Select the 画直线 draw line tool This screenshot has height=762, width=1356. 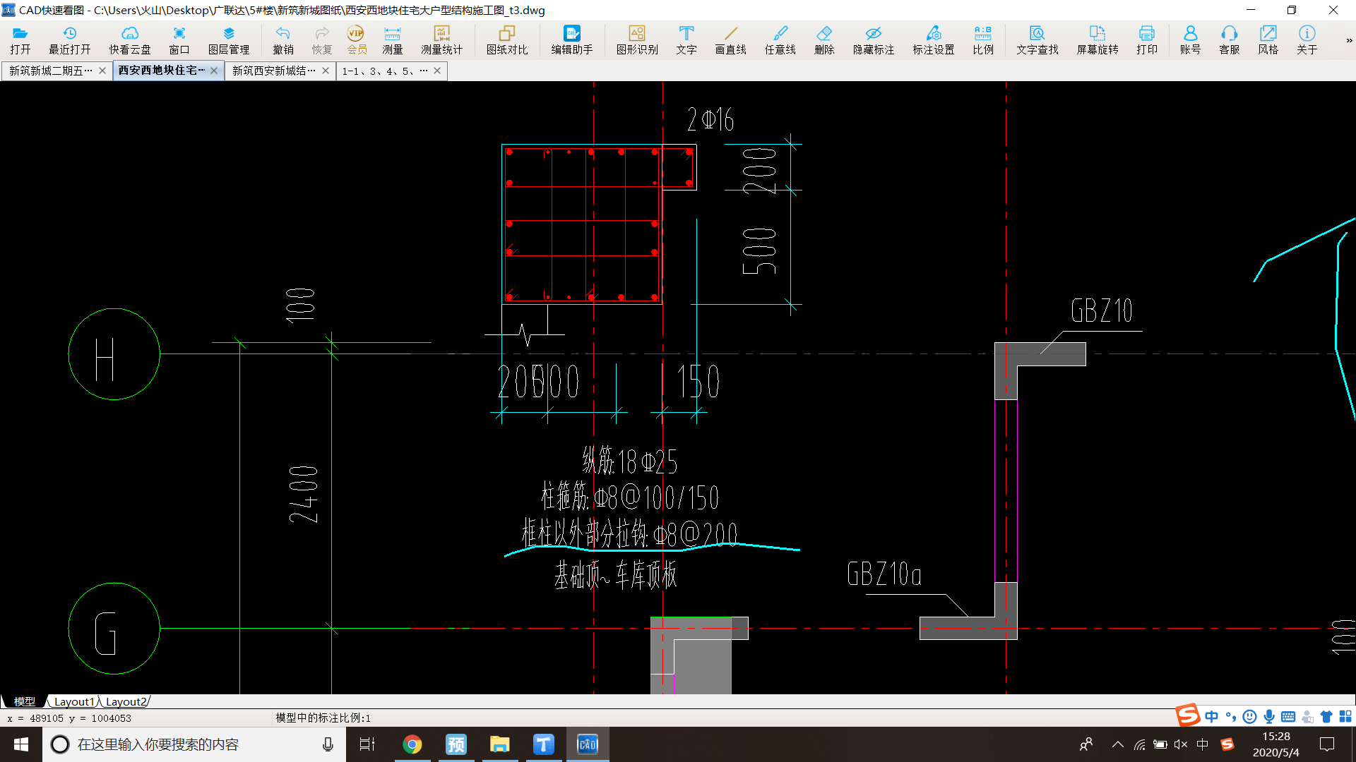tap(731, 40)
